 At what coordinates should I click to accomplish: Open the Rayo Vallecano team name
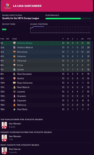(x=25, y=83)
